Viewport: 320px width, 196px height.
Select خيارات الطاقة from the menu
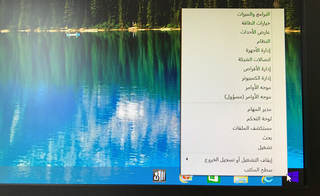pyautogui.click(x=256, y=23)
